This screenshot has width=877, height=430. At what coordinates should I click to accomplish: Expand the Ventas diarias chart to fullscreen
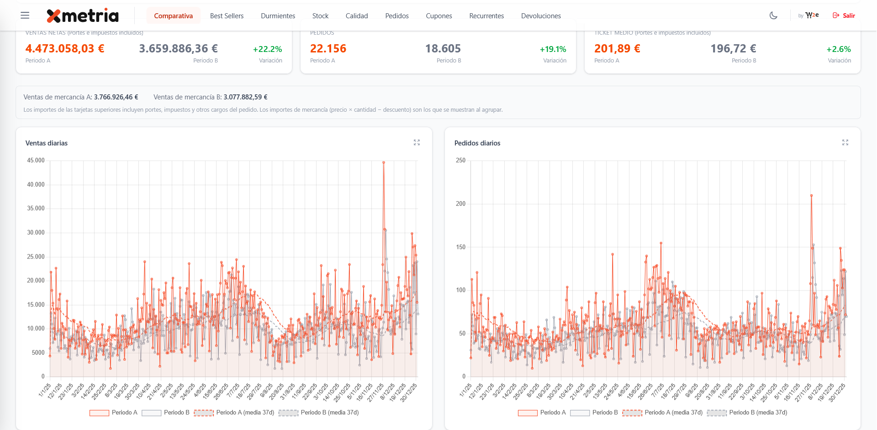point(417,143)
